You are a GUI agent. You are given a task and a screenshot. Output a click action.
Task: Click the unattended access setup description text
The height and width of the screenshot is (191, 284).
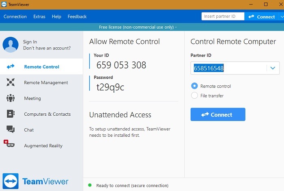click(130, 132)
